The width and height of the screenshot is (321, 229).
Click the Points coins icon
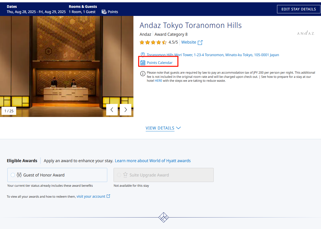pos(104,11)
